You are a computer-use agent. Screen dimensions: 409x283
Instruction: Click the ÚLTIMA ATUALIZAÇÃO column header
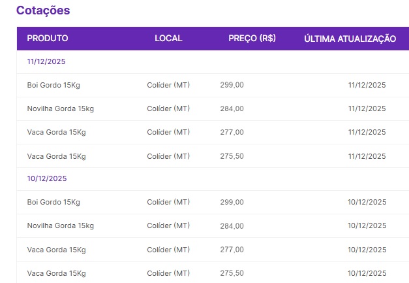[x=350, y=39]
